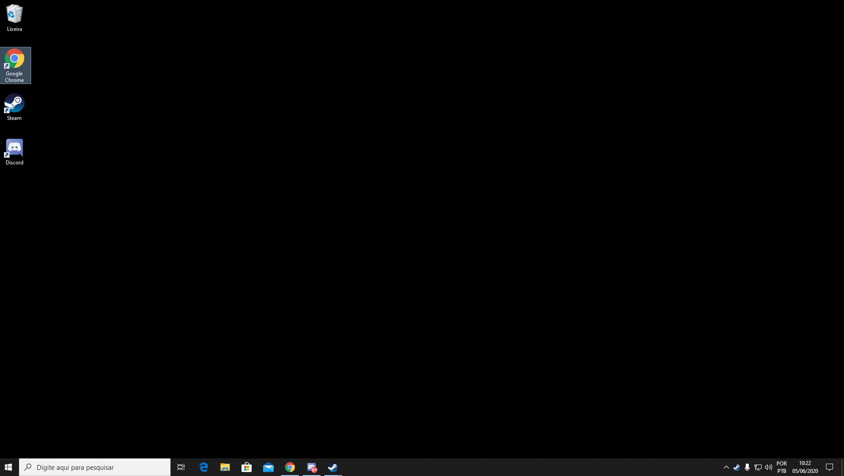844x476 pixels.
Task: Open Task View from the taskbar
Action: point(181,467)
